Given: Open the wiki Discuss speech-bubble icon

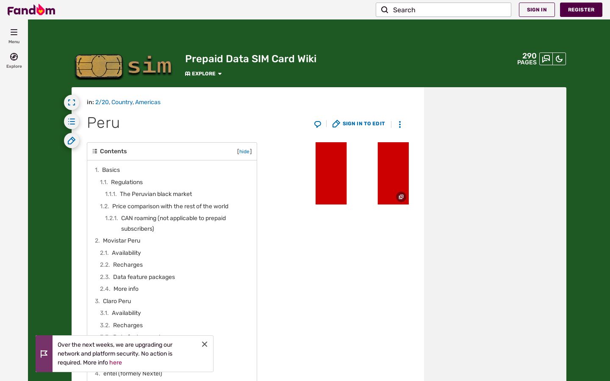Looking at the screenshot, I should click(x=546, y=59).
